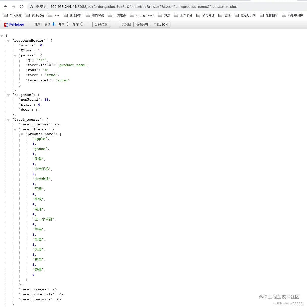Click the "apple" facet entry

(40, 139)
